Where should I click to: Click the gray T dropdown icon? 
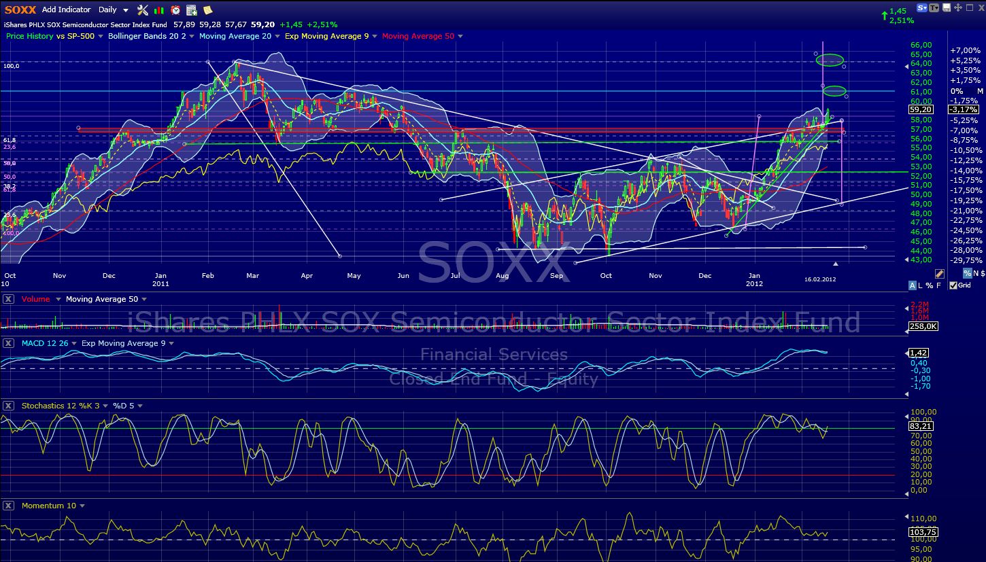[935, 7]
